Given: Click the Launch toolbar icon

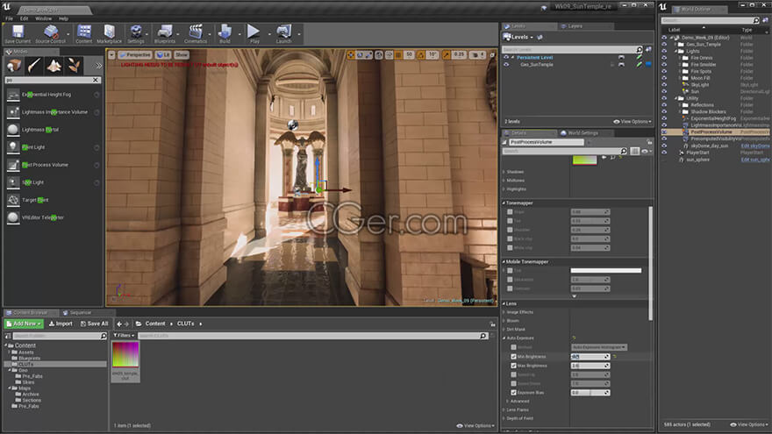Looking at the screenshot, I should coord(284,32).
